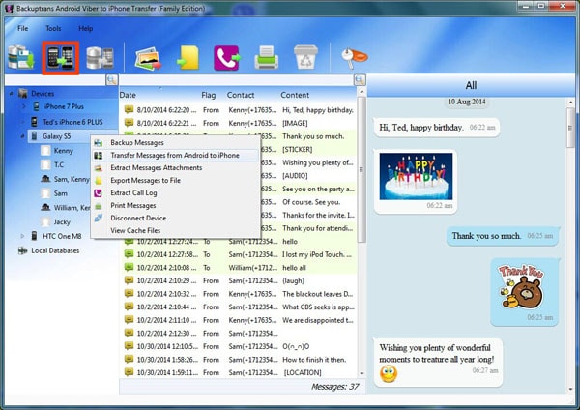The width and height of the screenshot is (580, 410).
Task: Click the printer toolbar icon
Action: pos(267,58)
